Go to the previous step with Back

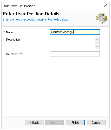coord(34,123)
